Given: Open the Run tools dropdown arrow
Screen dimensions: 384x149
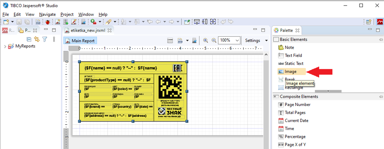Looking at the screenshot, I should coord(100,22).
